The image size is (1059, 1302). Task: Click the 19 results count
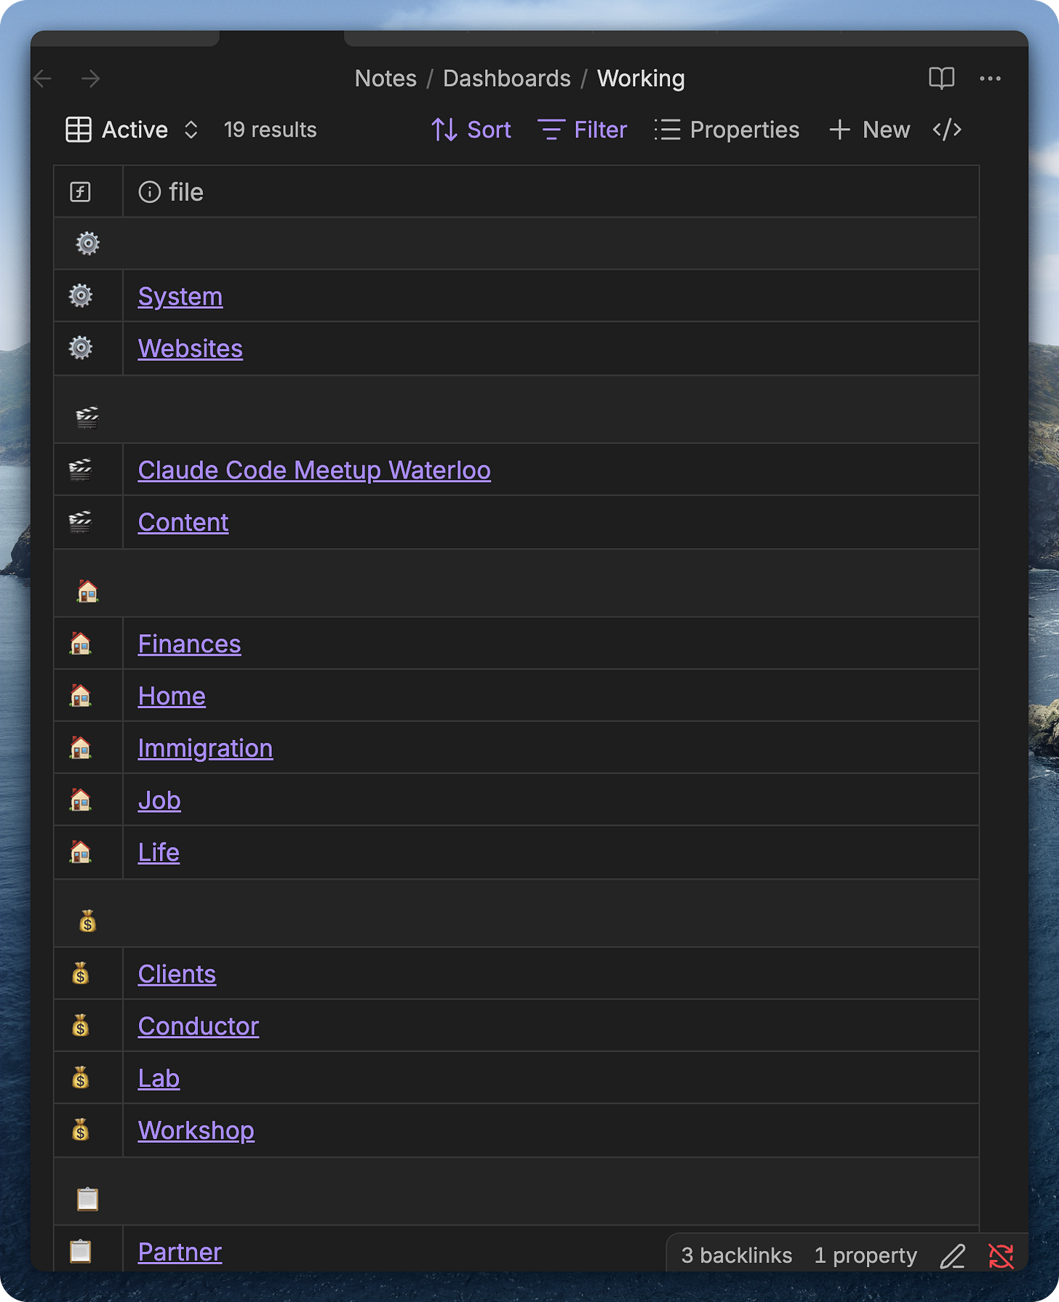click(x=270, y=130)
